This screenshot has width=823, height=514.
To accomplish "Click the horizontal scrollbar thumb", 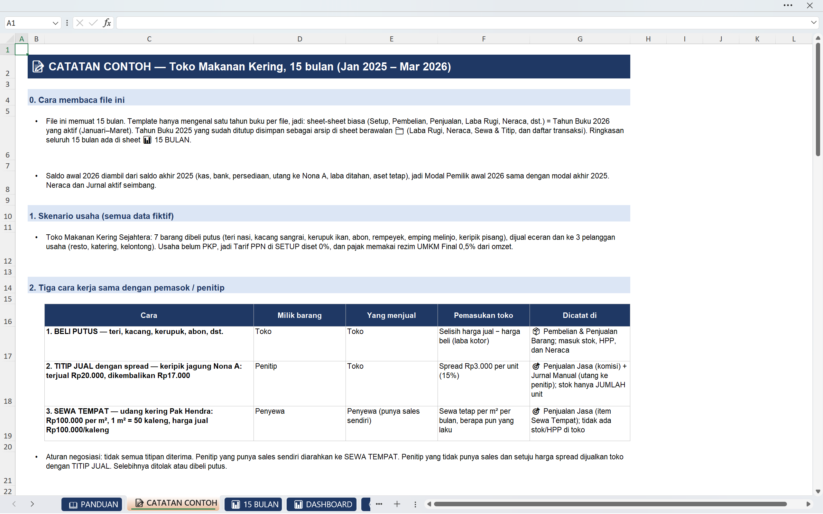I will 610,504.
